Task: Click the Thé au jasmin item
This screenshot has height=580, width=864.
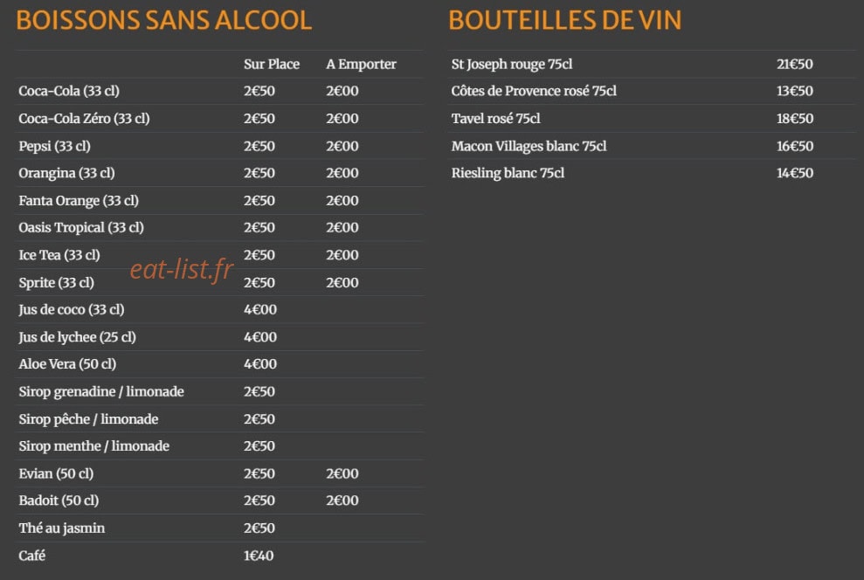Action: (x=62, y=528)
